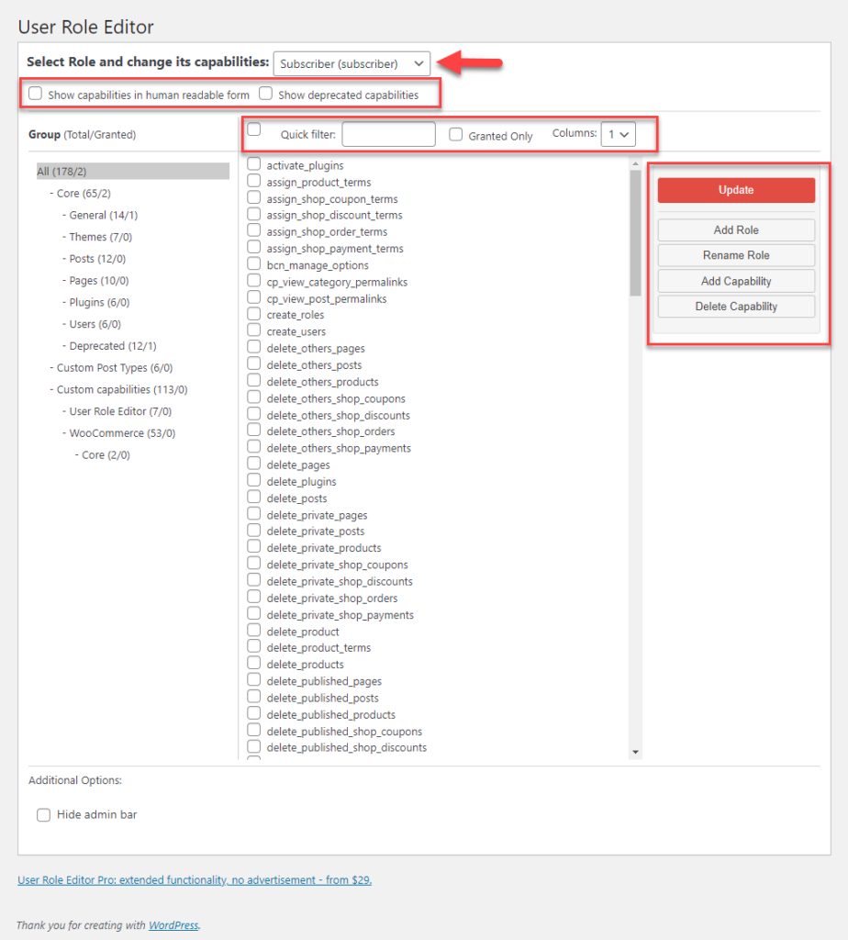Open the Select Role dropdown showing Subscriber
Screen dimensions: 848x940
(x=351, y=63)
